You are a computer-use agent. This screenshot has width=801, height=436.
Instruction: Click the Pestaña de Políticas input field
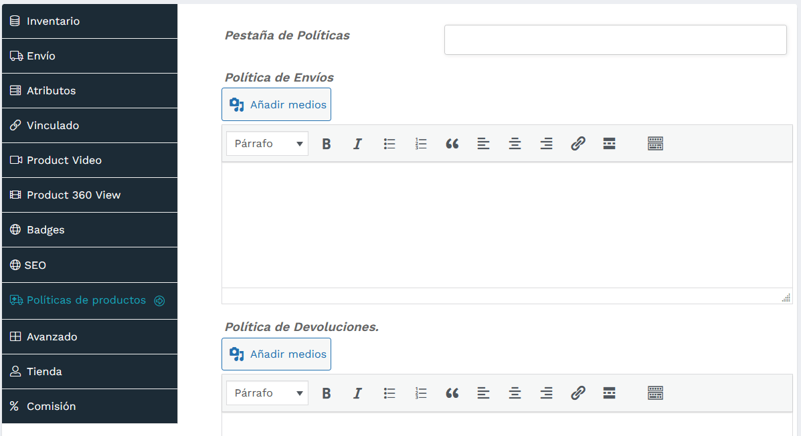[x=615, y=39]
